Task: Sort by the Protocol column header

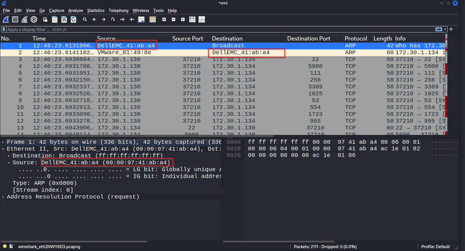Action: pyautogui.click(x=356, y=39)
